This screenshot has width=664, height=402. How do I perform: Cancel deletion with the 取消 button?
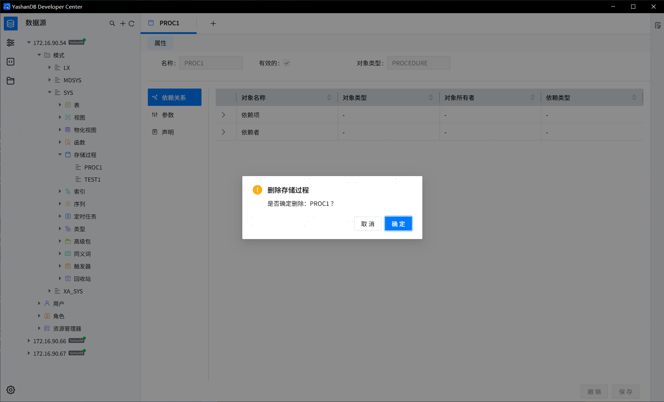(367, 224)
